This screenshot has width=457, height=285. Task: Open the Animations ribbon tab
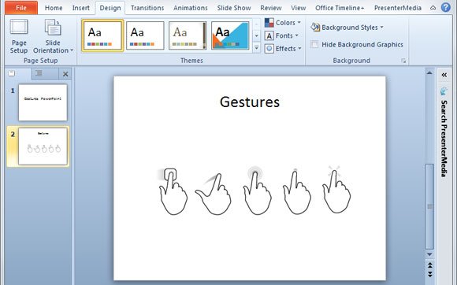coord(191,8)
